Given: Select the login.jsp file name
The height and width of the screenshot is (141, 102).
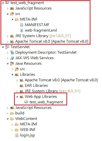Looking at the screenshot, I should pyautogui.click(x=27, y=135).
